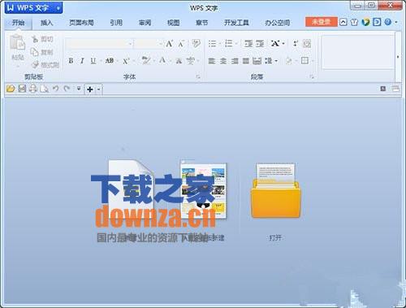
Task: Click the clear formatting icon
Action: (x=196, y=44)
